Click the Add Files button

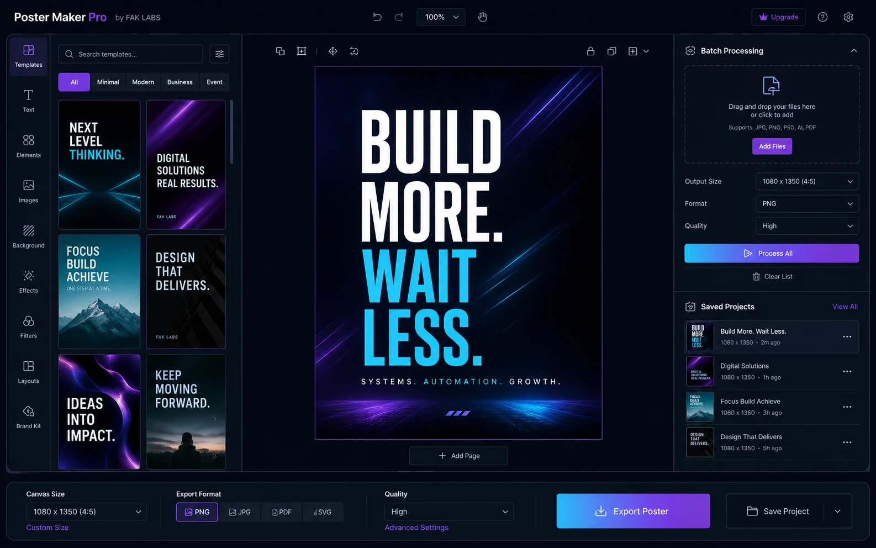pos(772,146)
